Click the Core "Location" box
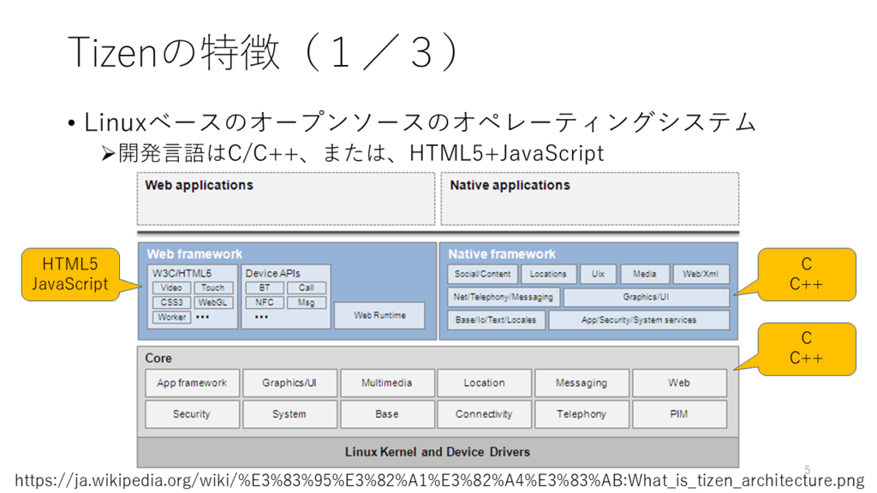 coord(485,383)
